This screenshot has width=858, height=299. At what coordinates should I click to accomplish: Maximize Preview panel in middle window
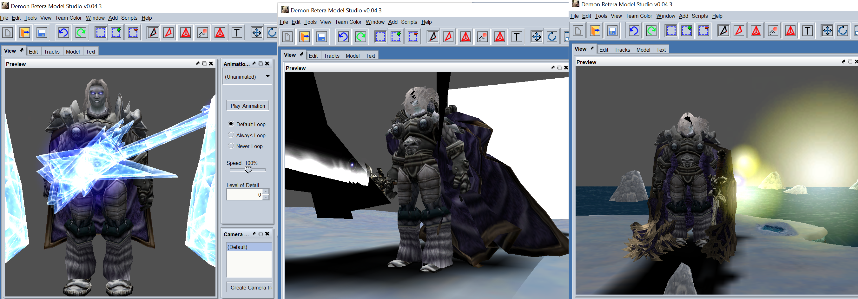point(559,68)
